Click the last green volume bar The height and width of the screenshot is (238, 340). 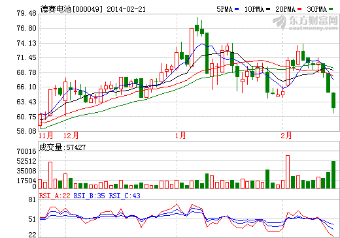[333, 175]
